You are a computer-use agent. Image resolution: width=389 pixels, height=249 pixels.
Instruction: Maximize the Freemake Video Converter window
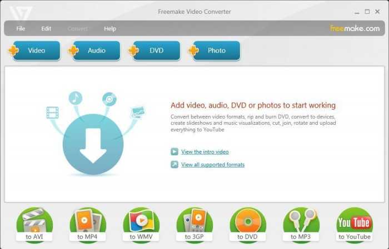click(367, 12)
